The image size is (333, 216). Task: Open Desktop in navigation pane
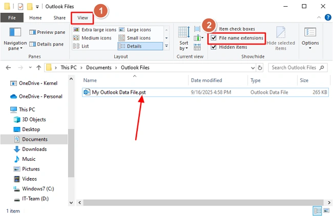[27, 129]
